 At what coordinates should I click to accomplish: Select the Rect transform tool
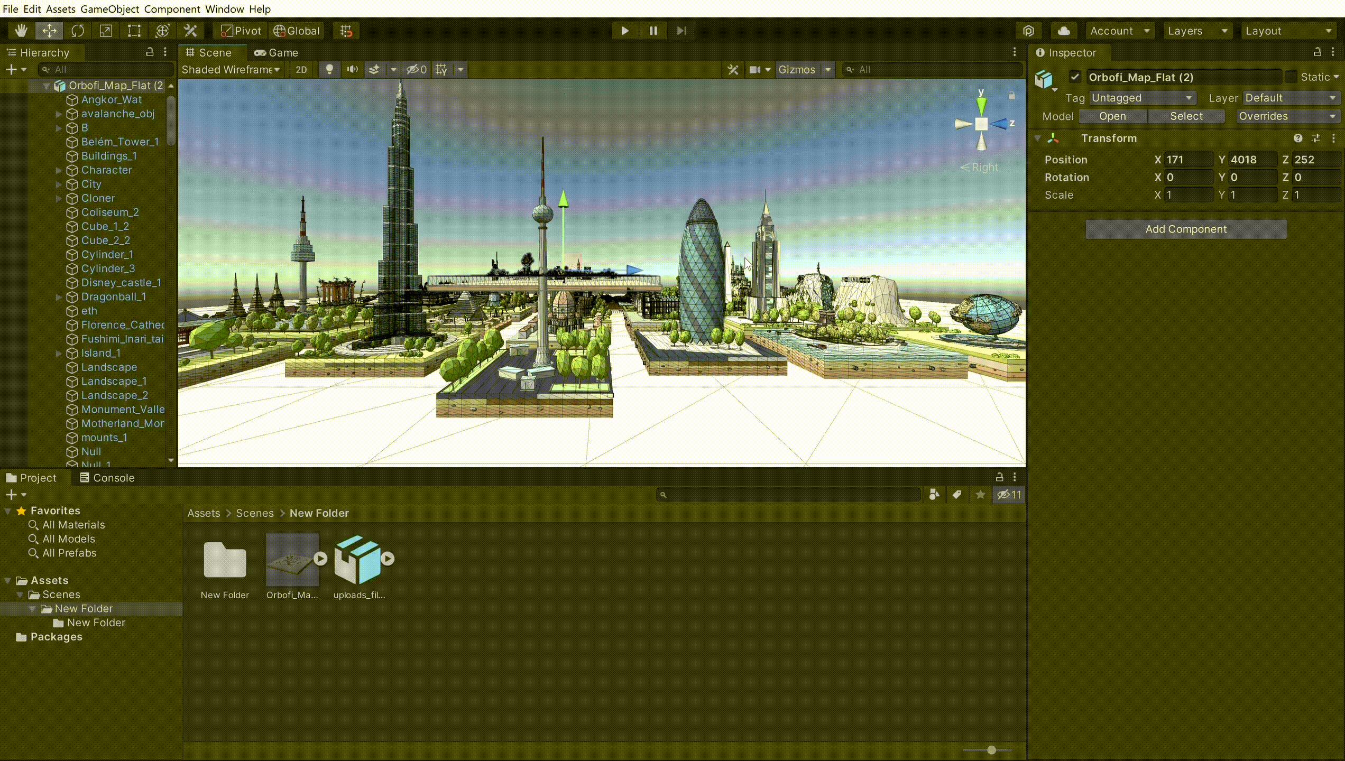point(134,31)
